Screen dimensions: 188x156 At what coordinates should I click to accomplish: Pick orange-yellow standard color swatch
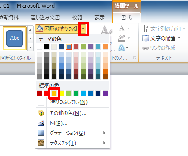pos(54,93)
